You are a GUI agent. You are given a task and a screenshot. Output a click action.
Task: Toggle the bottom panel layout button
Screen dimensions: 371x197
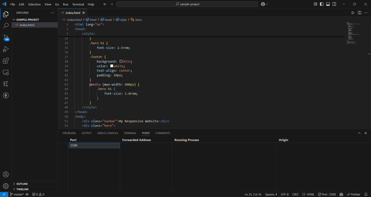point(328,4)
